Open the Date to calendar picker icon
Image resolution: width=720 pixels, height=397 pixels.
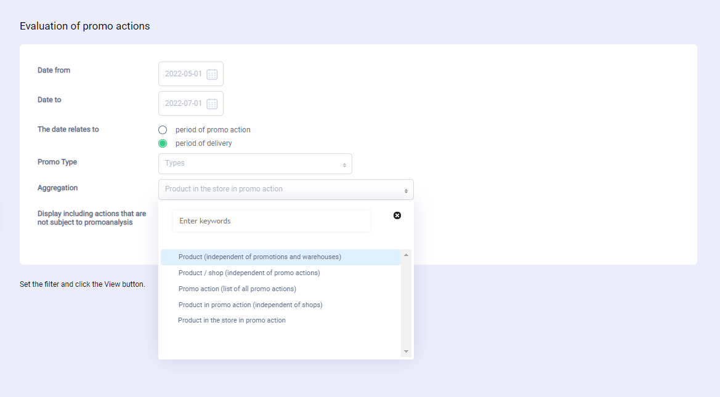pos(212,103)
